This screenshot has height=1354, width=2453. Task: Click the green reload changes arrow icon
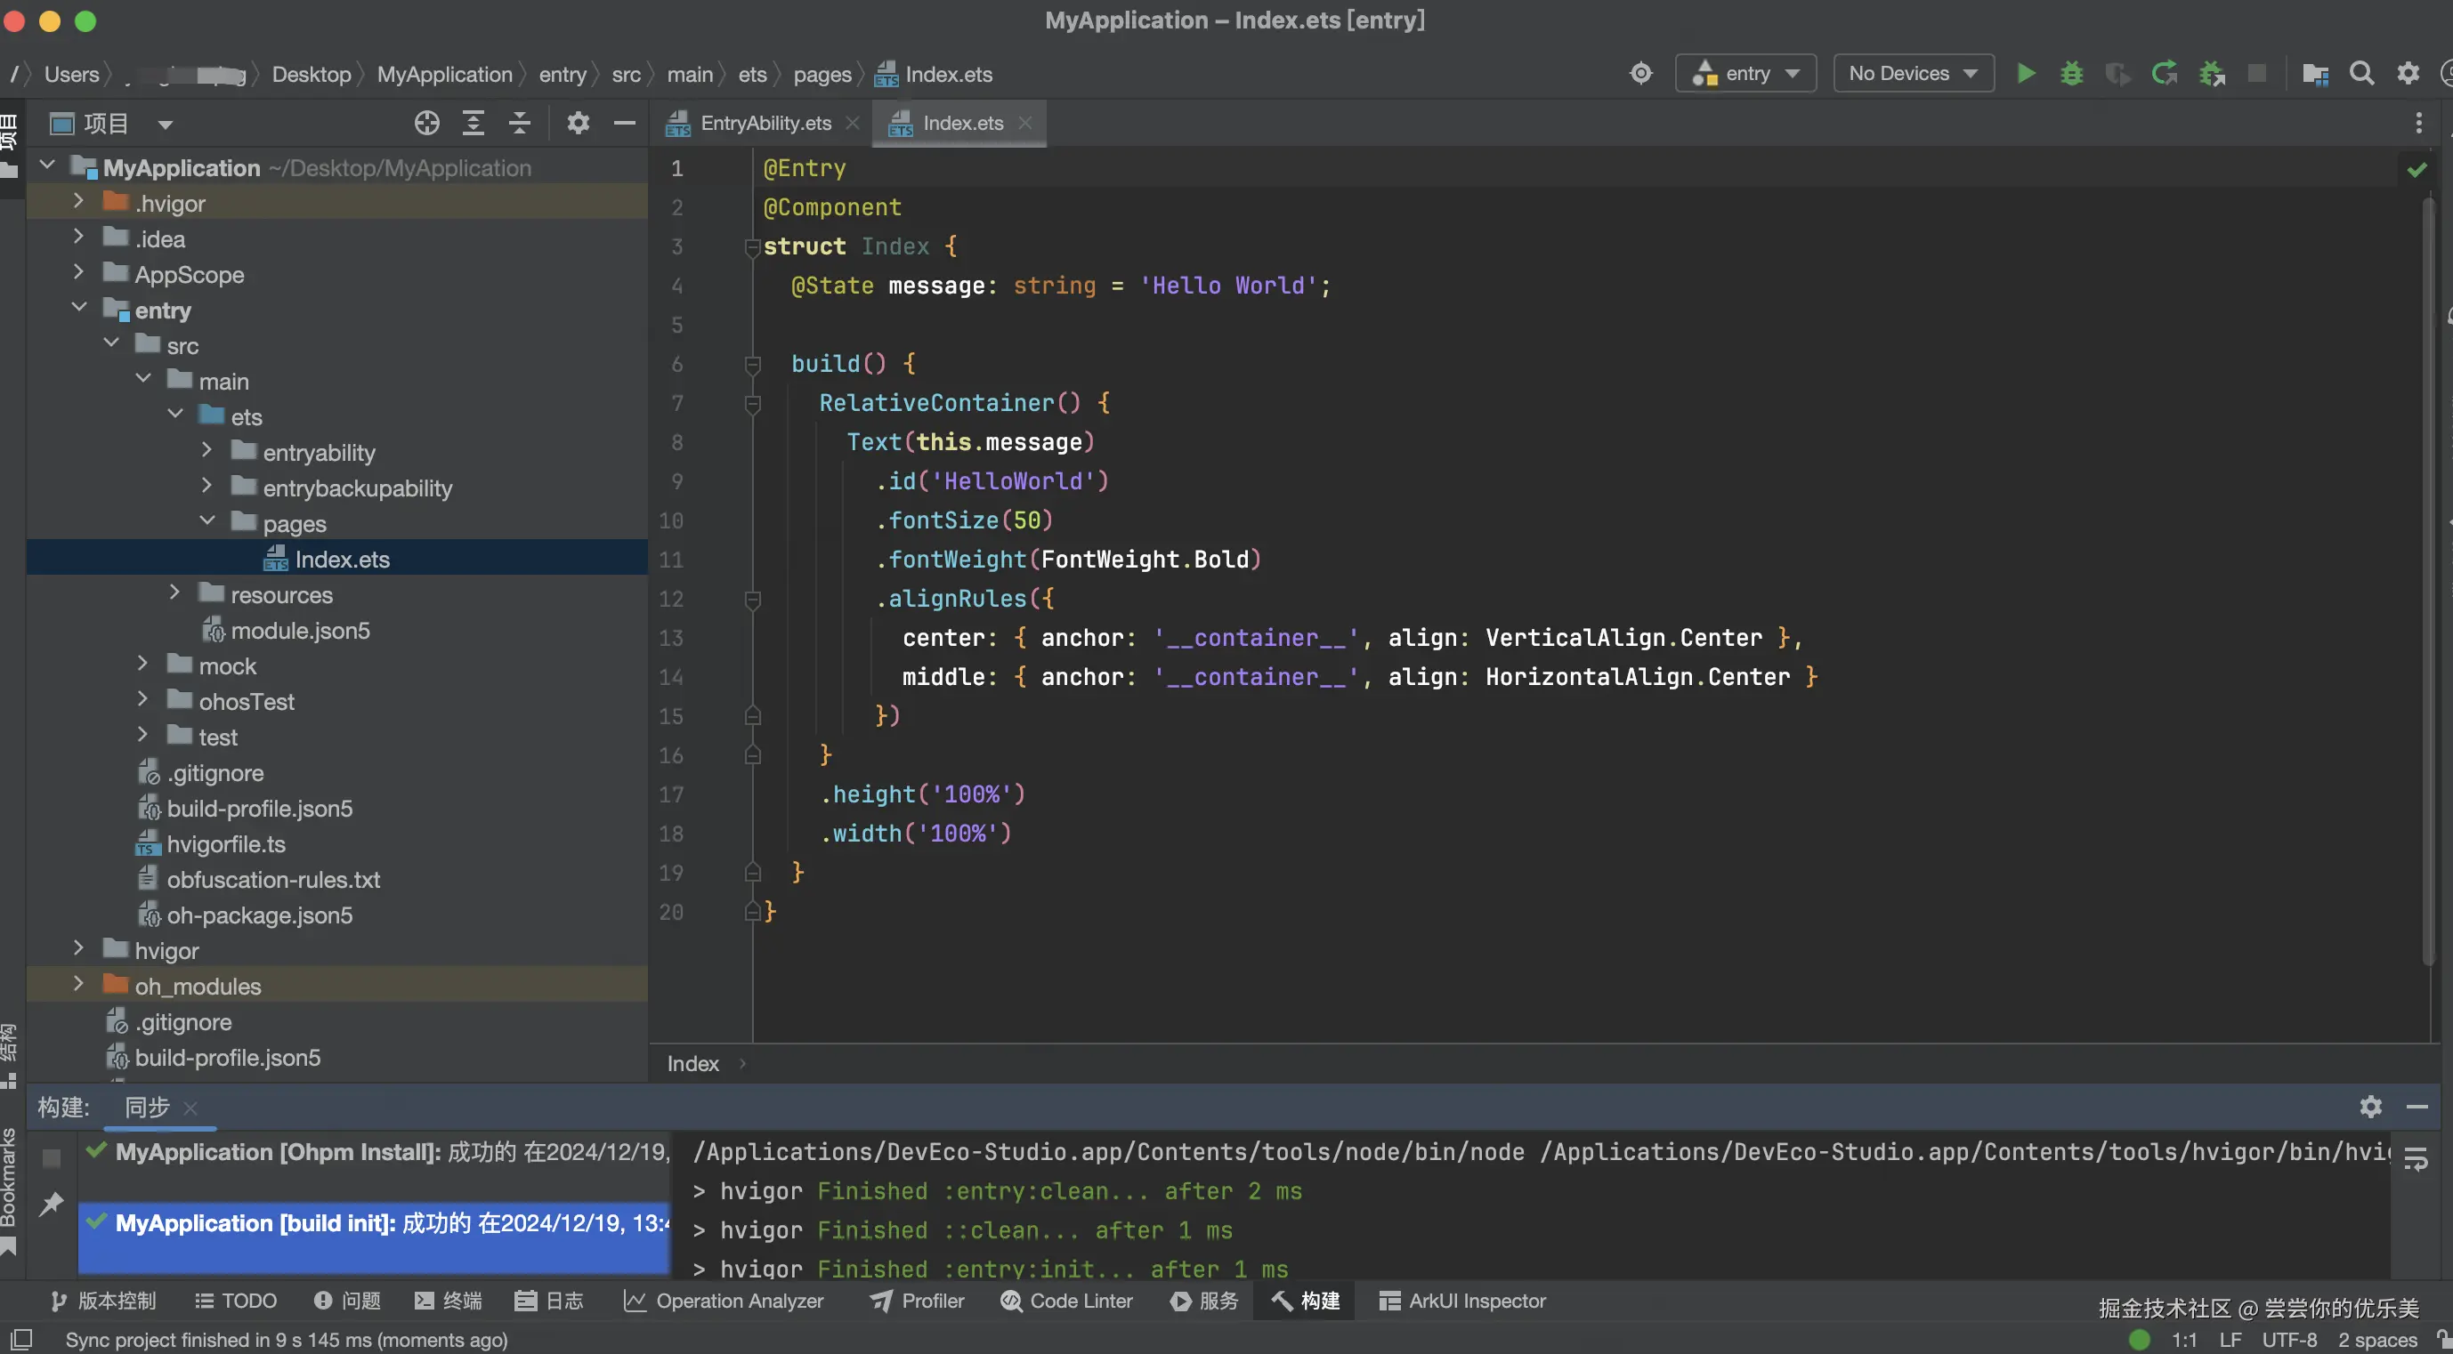pos(2164,73)
